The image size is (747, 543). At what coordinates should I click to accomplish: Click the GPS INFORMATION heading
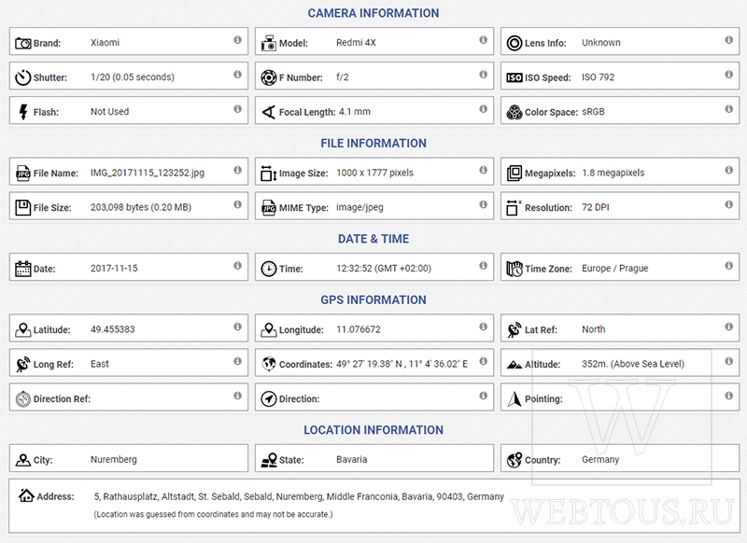click(x=373, y=299)
